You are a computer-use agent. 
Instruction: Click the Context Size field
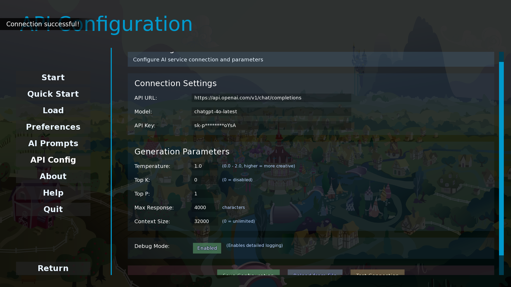point(204,221)
